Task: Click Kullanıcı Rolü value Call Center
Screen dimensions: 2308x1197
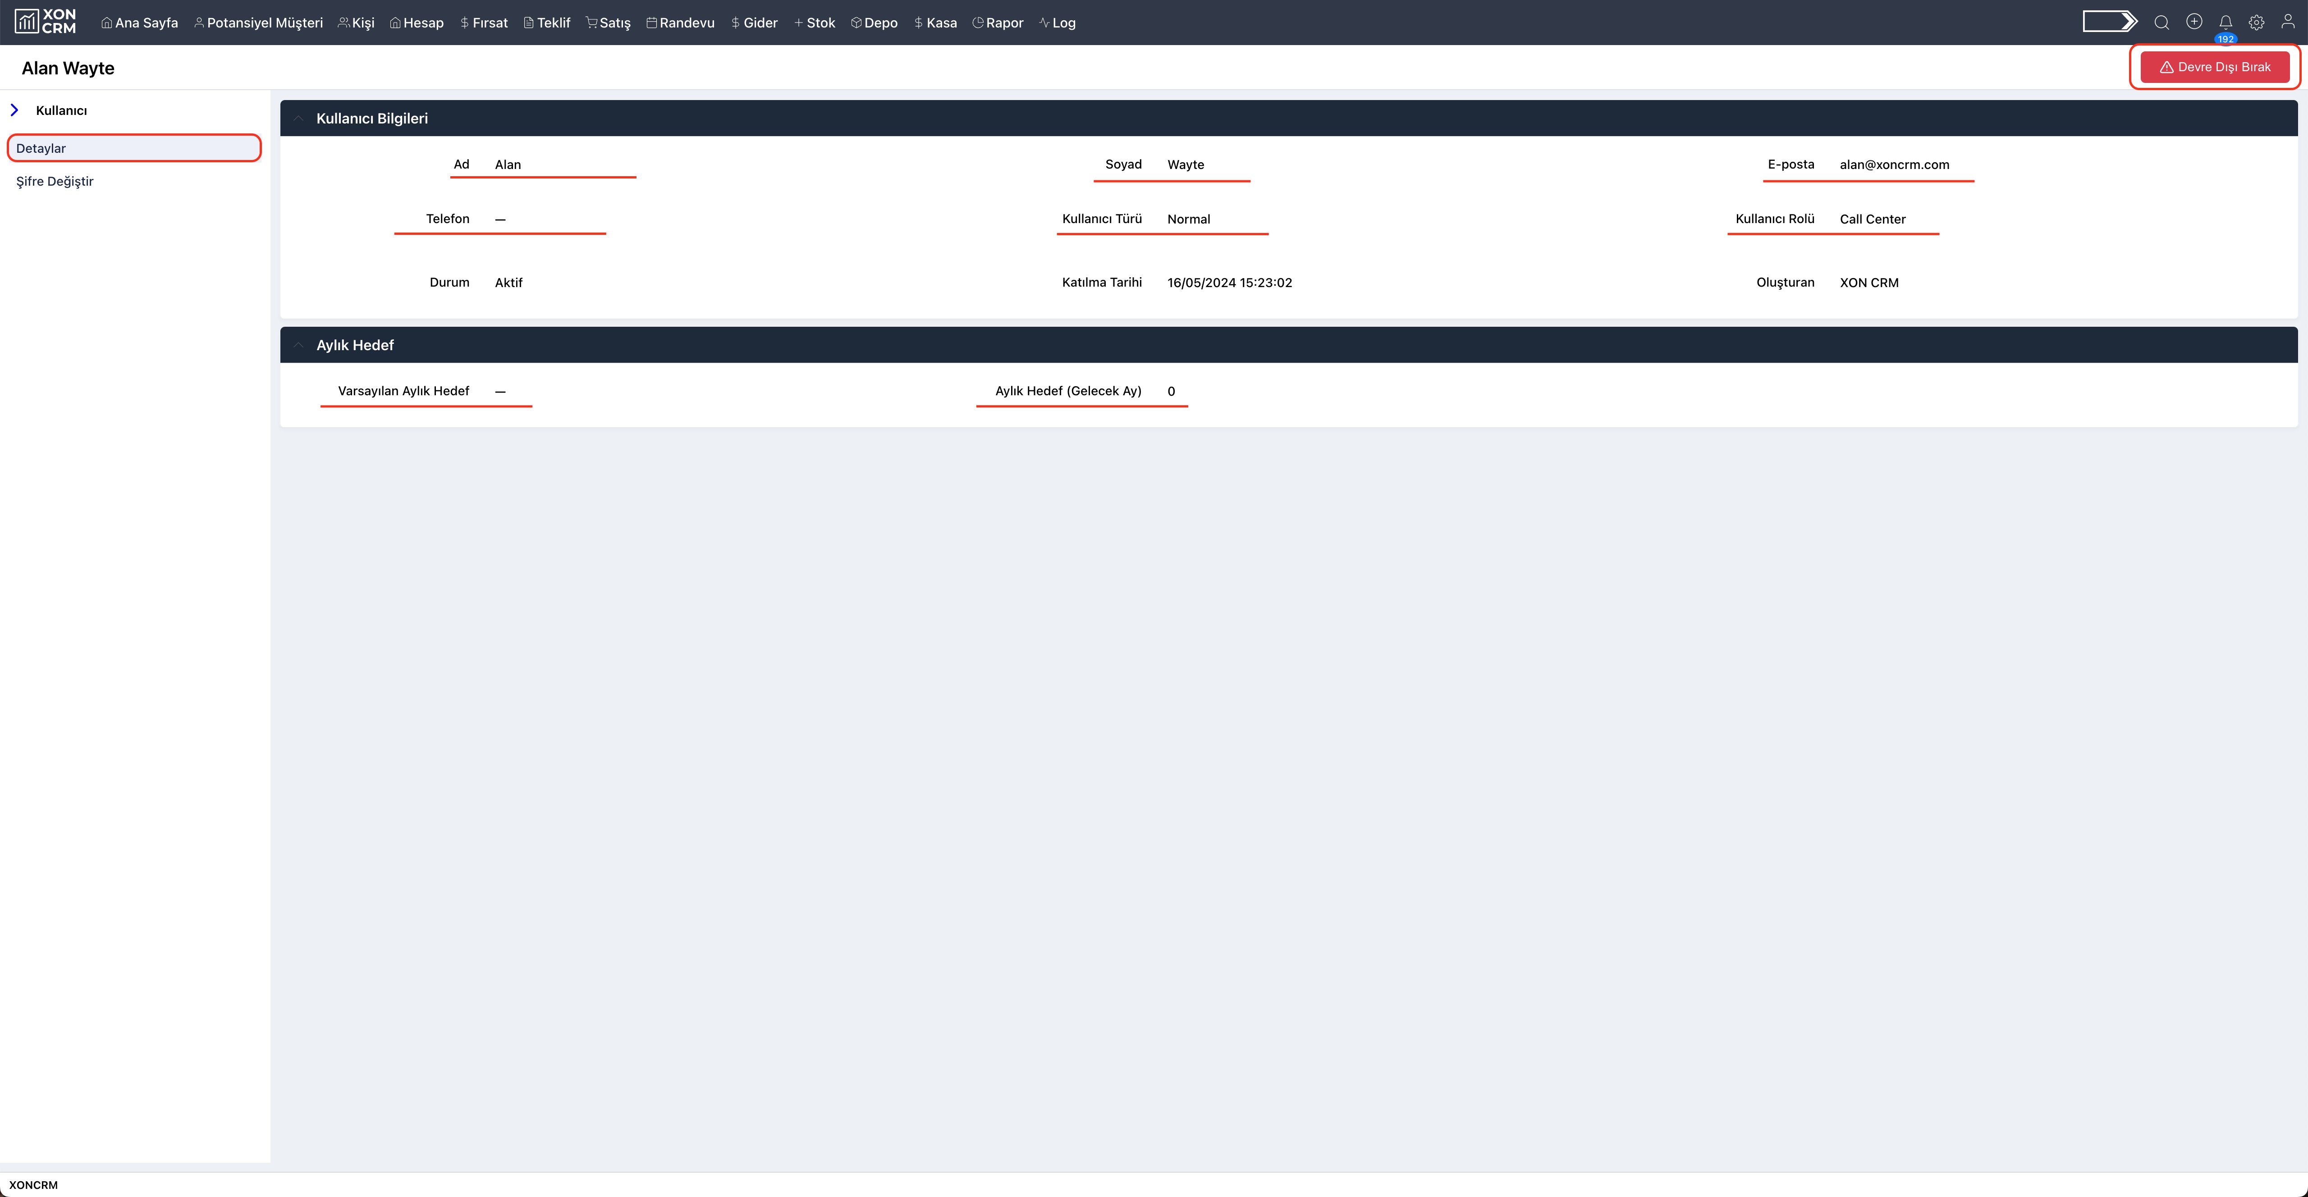Action: tap(1873, 219)
